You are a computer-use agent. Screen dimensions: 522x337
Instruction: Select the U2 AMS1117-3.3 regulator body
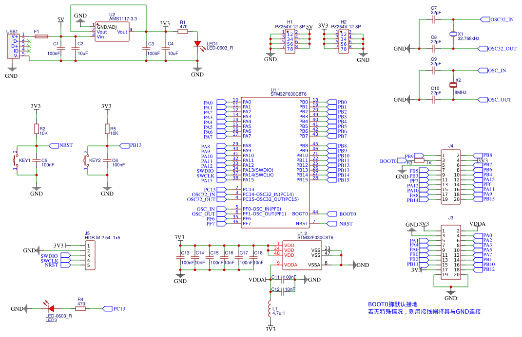click(x=112, y=32)
